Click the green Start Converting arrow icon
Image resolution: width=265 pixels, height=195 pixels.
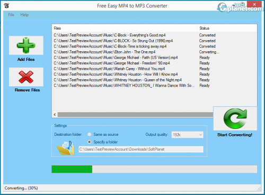pyautogui.click(x=235, y=118)
